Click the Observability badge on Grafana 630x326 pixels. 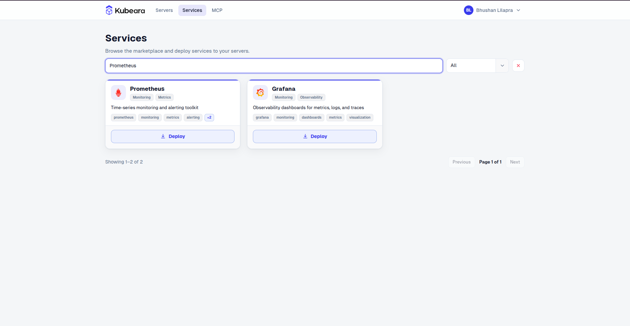coord(311,98)
